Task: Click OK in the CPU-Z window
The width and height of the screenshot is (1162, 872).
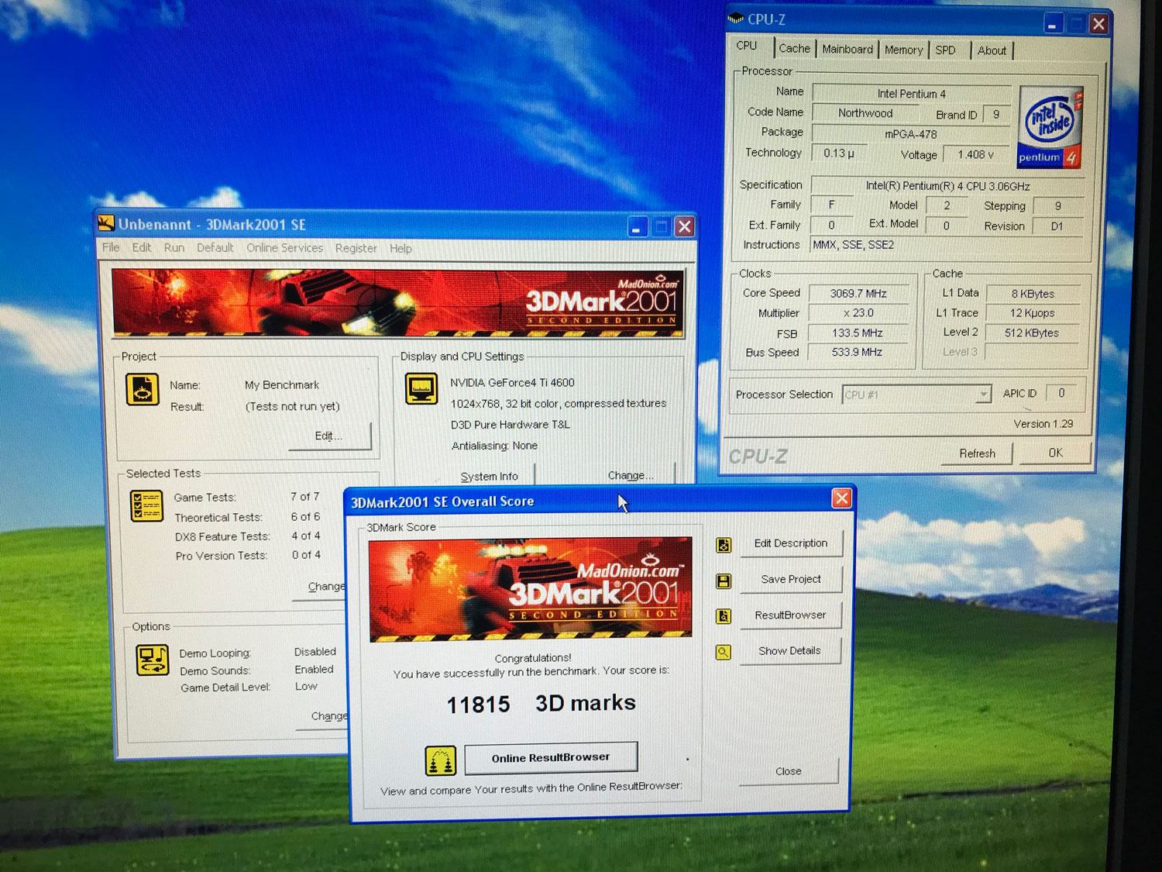Action: (1055, 453)
